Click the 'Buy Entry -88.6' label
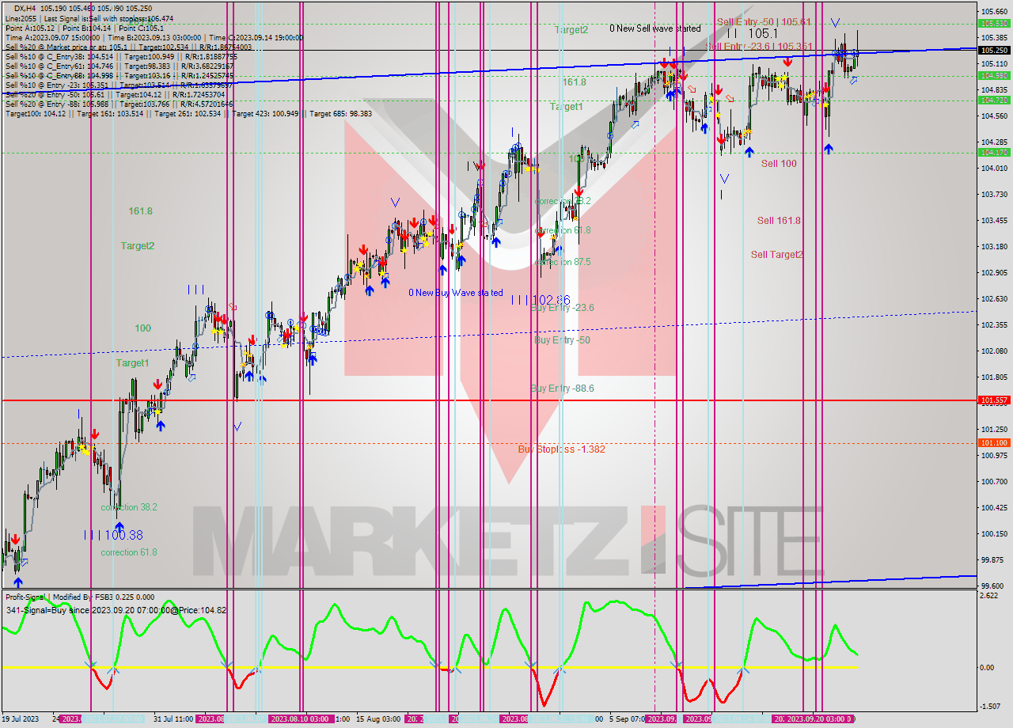 pyautogui.click(x=562, y=389)
